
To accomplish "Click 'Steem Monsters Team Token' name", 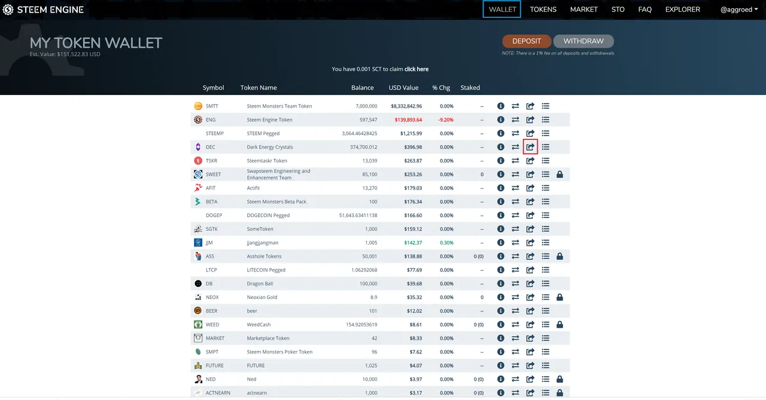I will tap(279, 106).
